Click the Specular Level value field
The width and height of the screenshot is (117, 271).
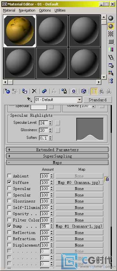point(44,123)
